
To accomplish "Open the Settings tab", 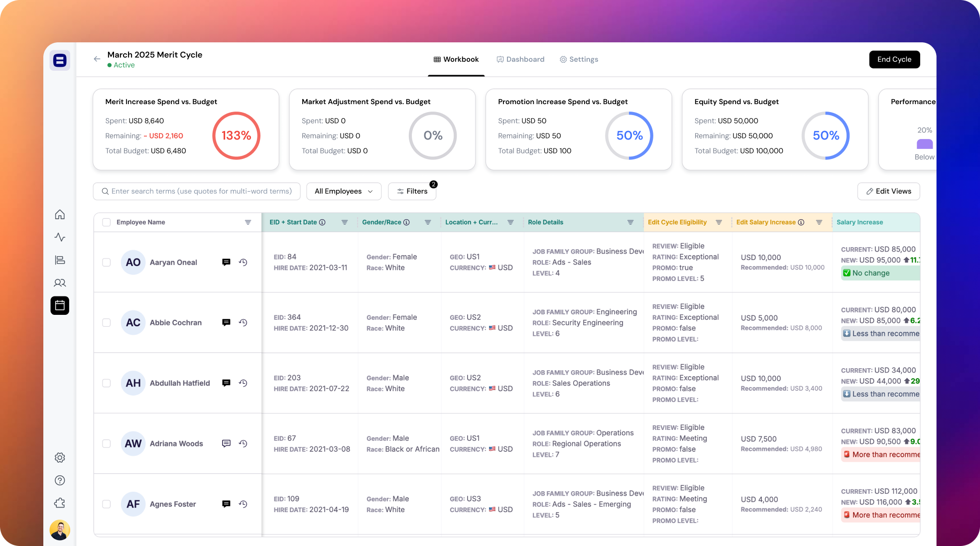I will pyautogui.click(x=579, y=59).
